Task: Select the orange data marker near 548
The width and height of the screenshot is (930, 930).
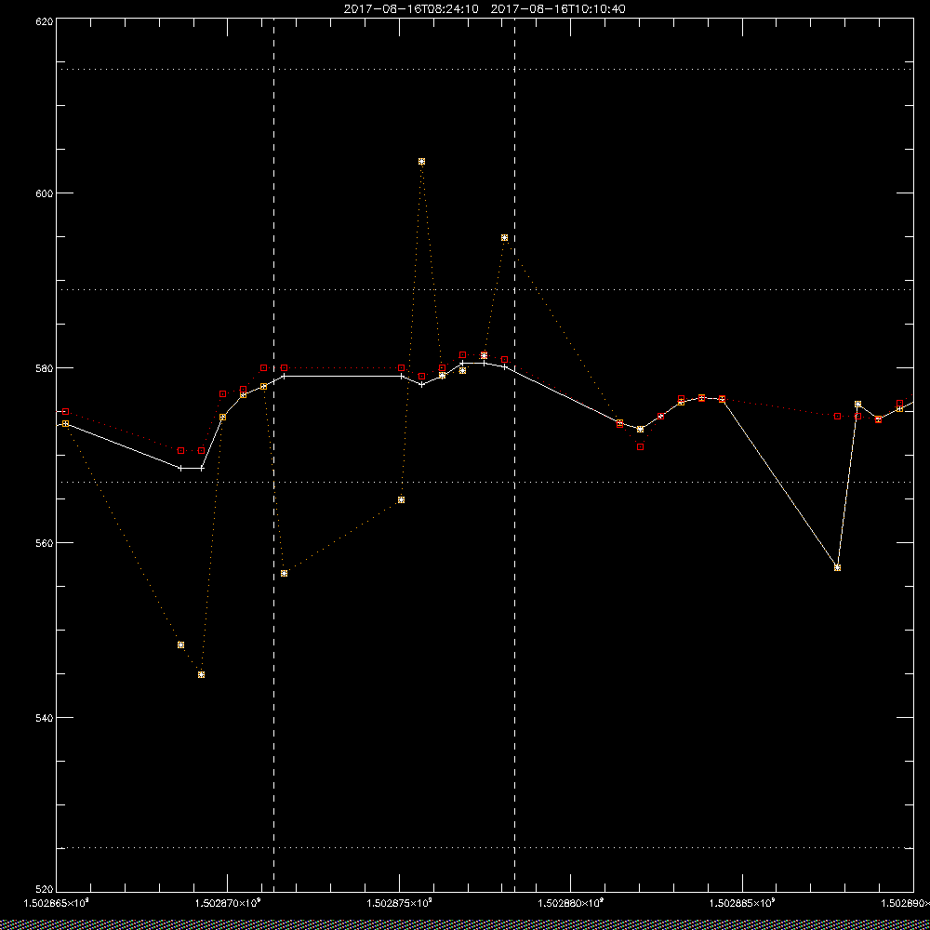Action: coord(181,644)
